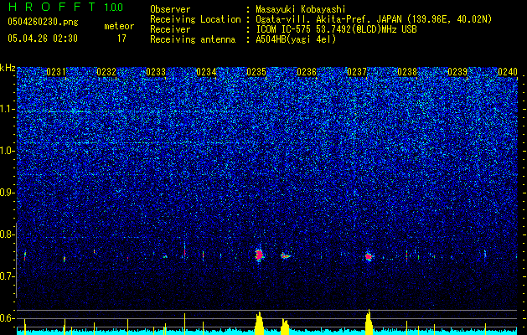Click the 'Receiving antenna' label
Screen dimensions: 527x335
click(x=193, y=39)
